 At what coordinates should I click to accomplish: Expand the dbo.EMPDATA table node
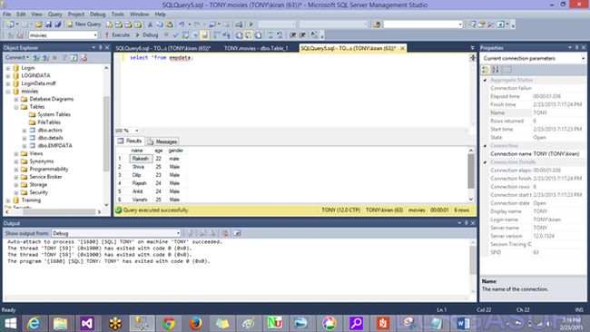point(25,146)
